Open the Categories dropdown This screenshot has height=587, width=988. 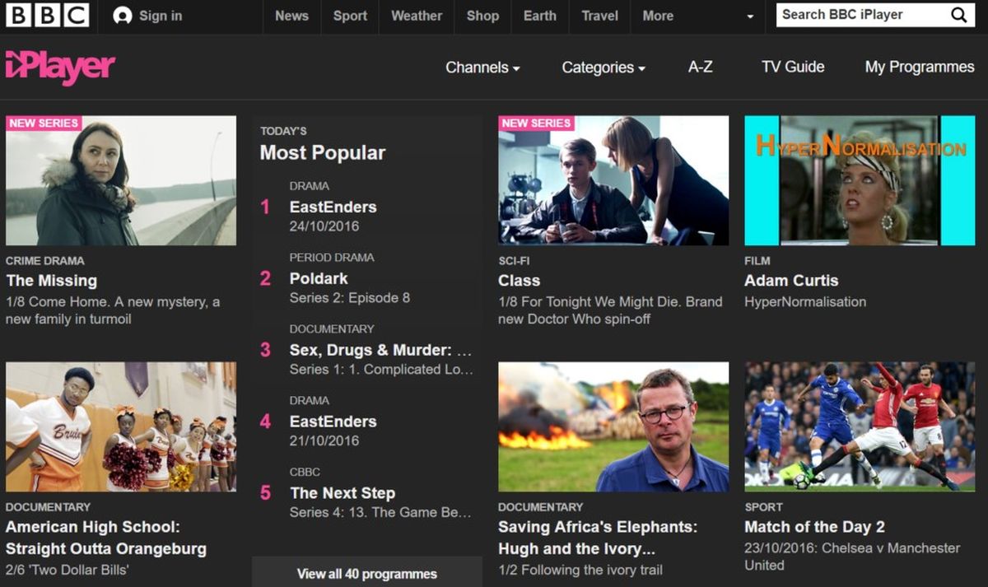604,68
